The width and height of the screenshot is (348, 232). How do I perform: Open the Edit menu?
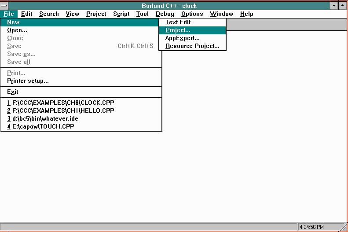click(27, 14)
